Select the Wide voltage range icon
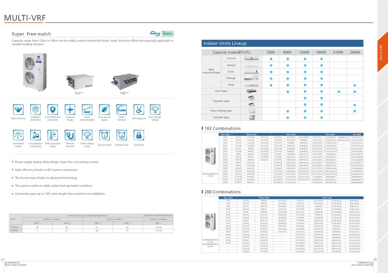388x273 pixels. (x=87, y=135)
